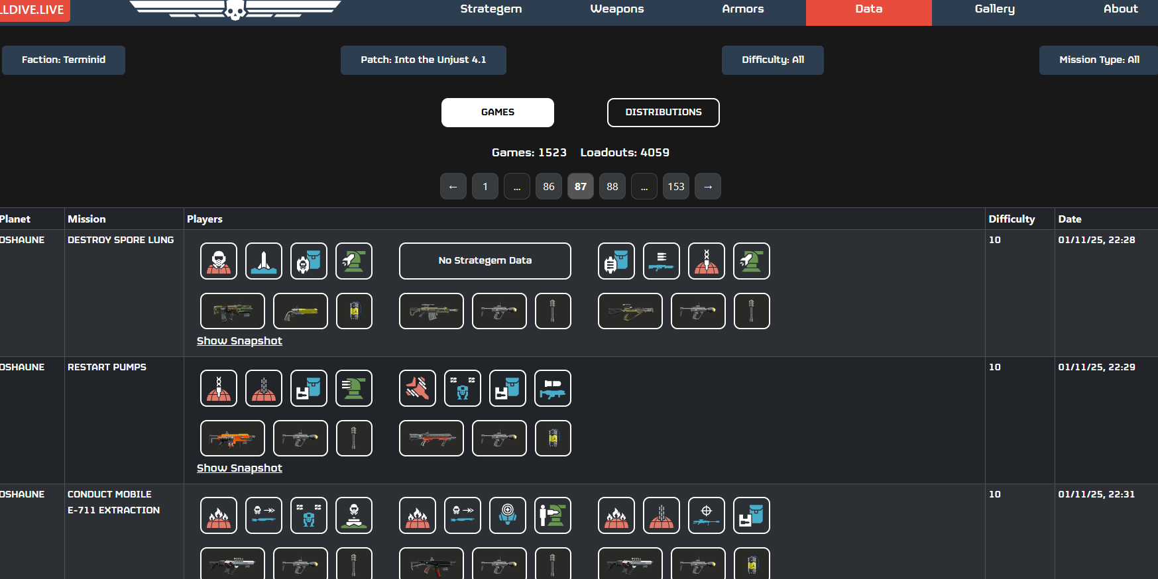The image size is (1158, 579).
Task: Select the exosuit mech stratagem in Restart Pumps
Action: pos(463,388)
